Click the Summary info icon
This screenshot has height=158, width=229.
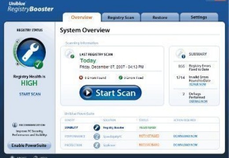click(181, 54)
